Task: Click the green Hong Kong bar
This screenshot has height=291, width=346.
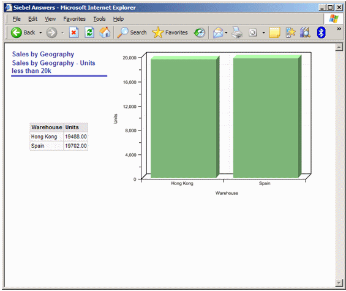Action: pyautogui.click(x=184, y=118)
